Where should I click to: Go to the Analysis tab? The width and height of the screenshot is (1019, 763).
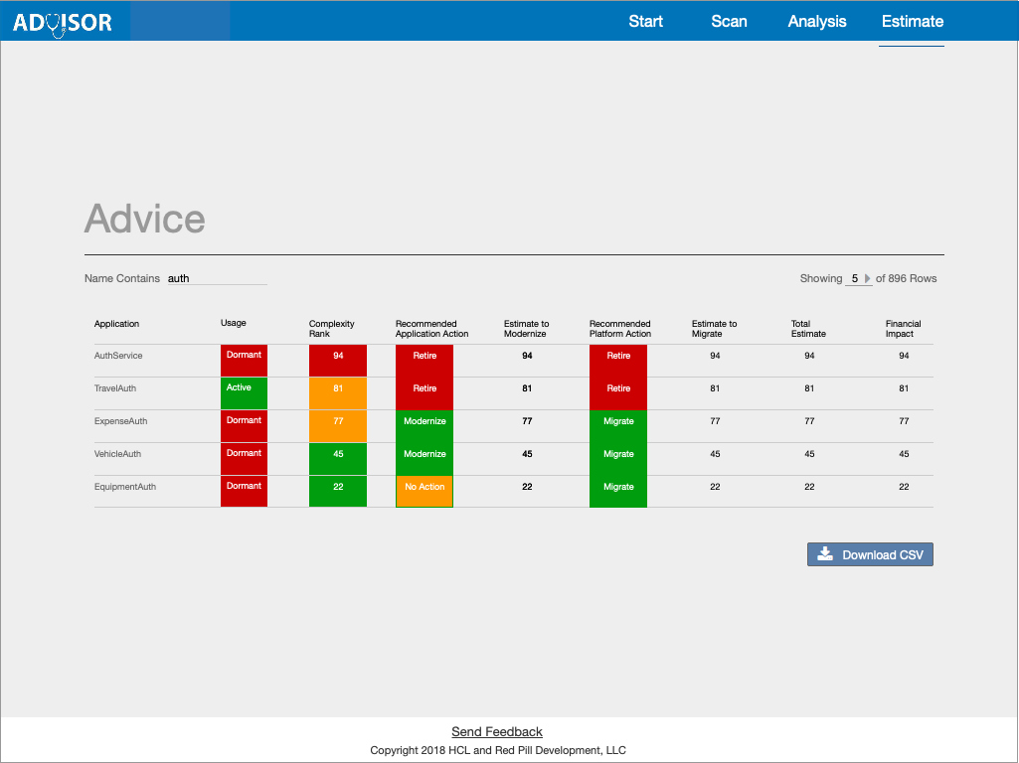(817, 21)
